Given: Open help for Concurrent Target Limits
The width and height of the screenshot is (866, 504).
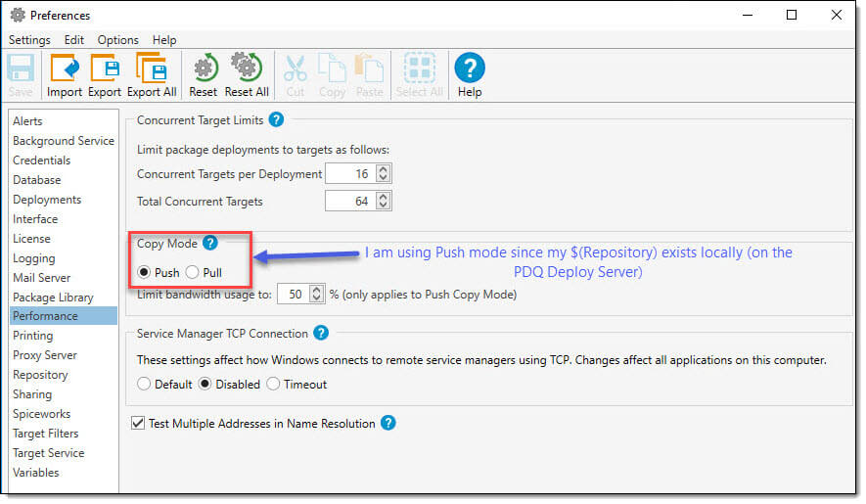Looking at the screenshot, I should tap(276, 119).
